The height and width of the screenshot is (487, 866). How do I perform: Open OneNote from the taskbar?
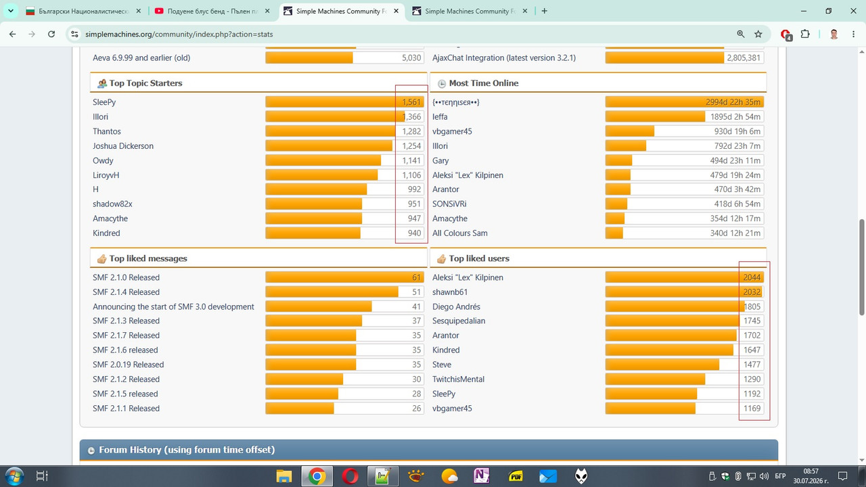tap(482, 476)
